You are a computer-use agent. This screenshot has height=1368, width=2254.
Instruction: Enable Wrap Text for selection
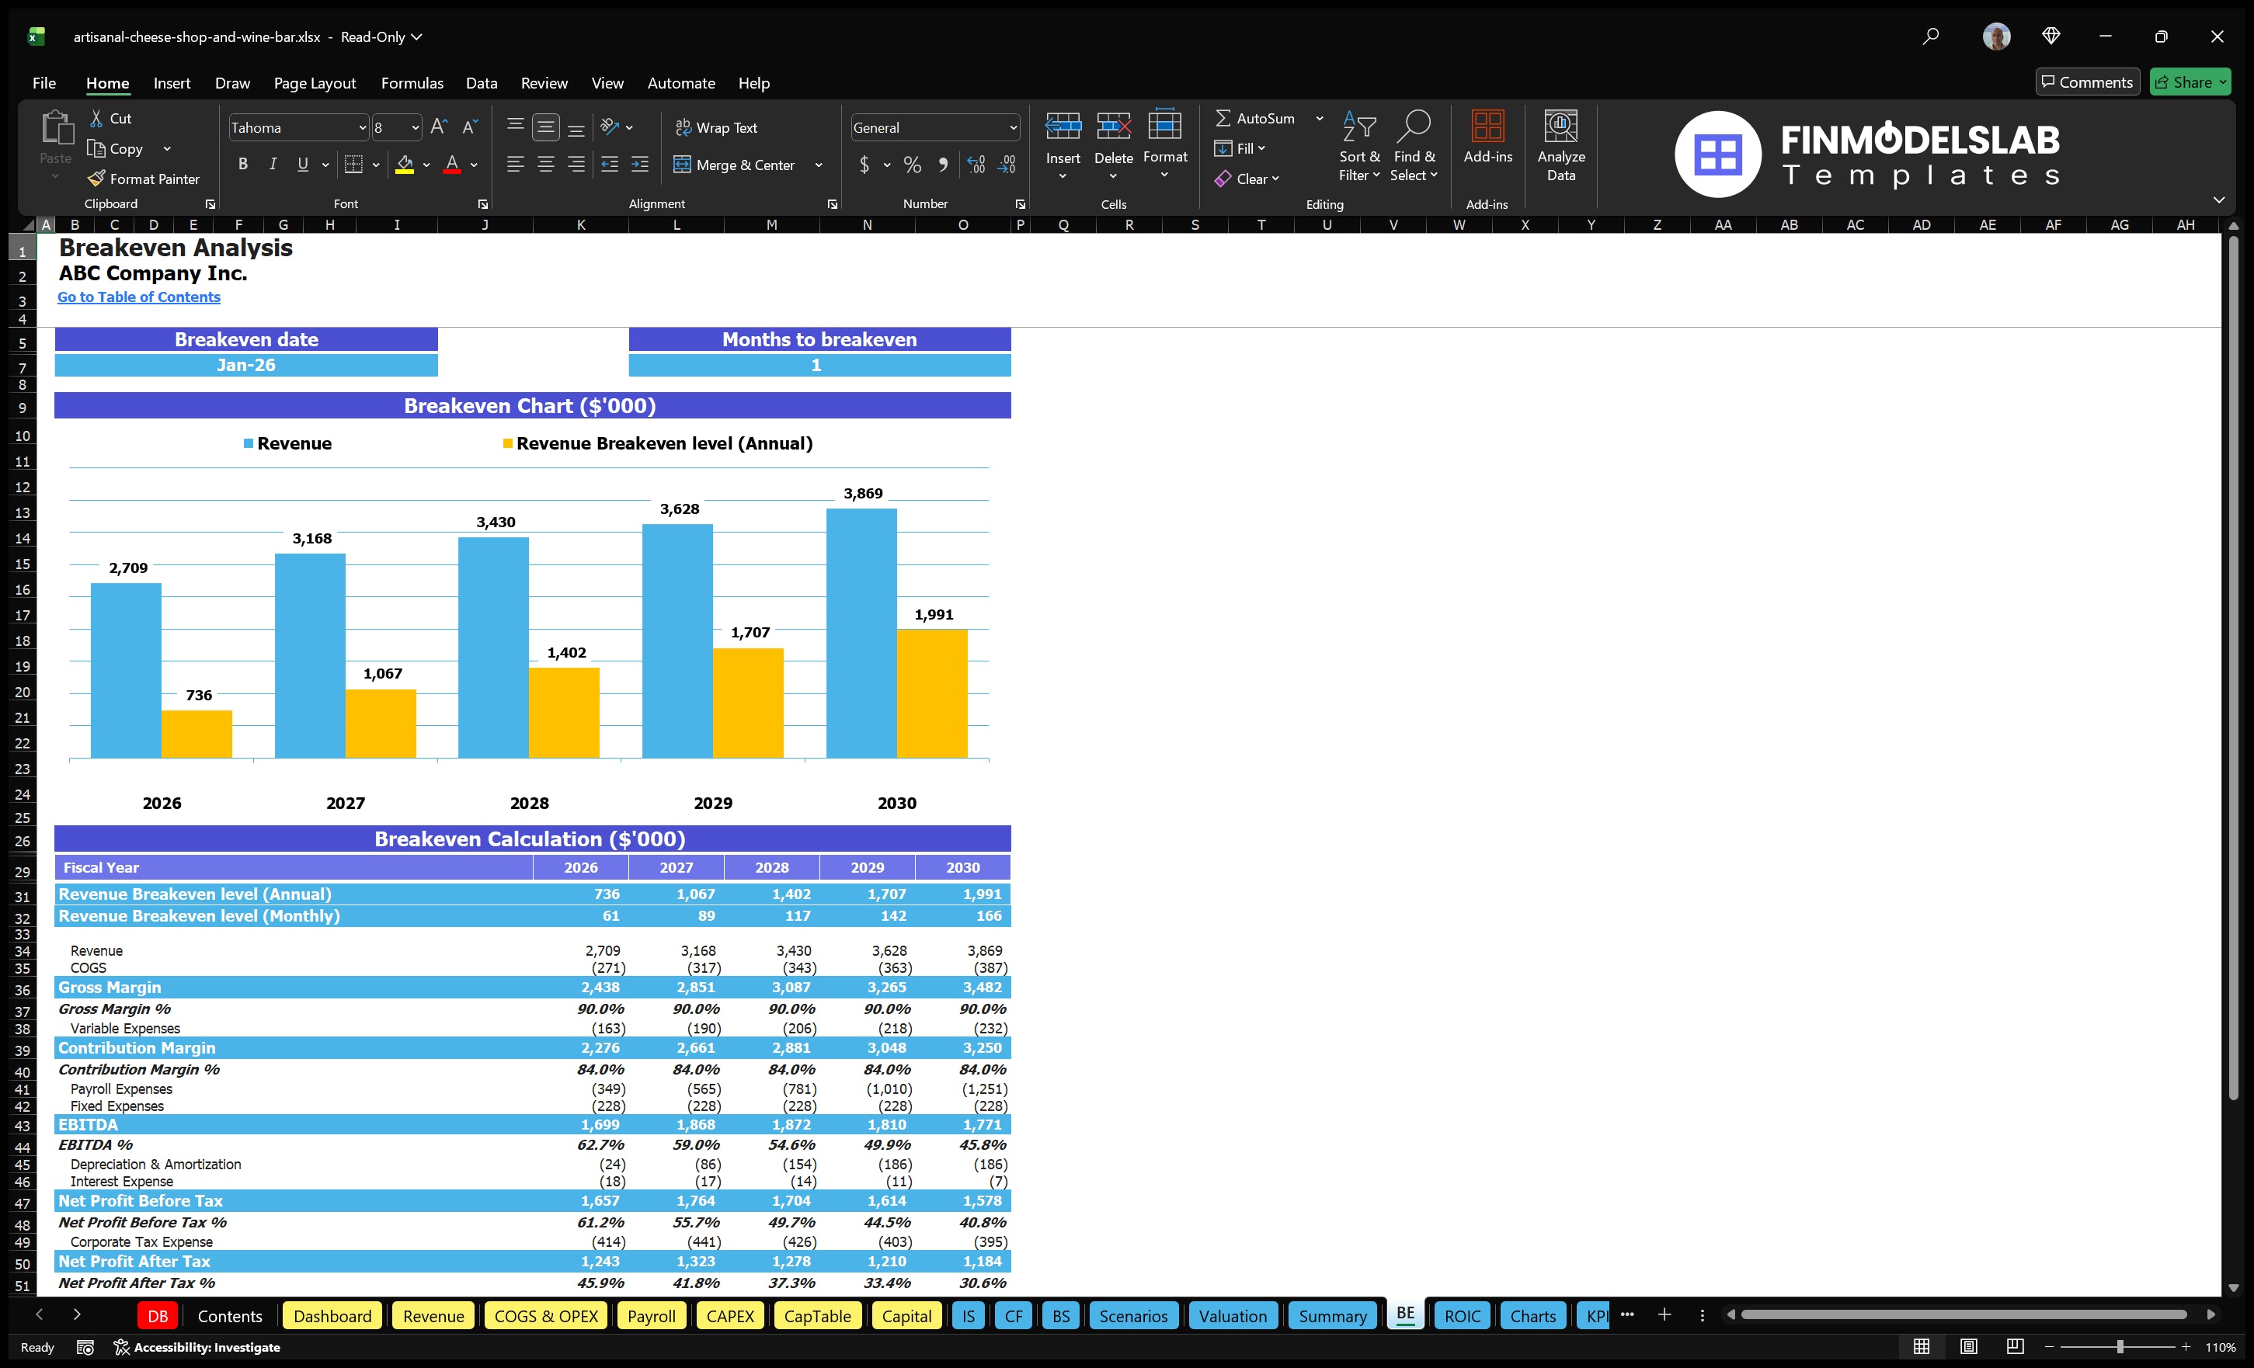click(x=717, y=127)
